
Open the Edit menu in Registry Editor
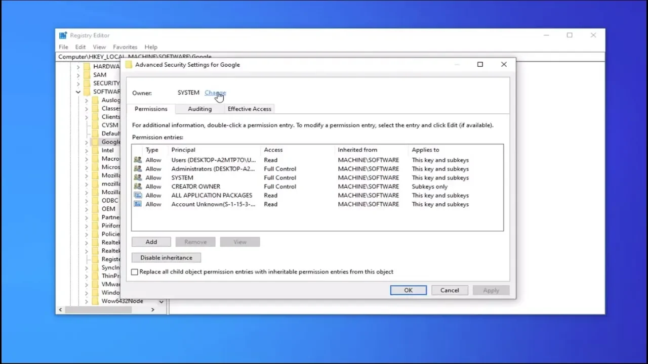point(80,47)
